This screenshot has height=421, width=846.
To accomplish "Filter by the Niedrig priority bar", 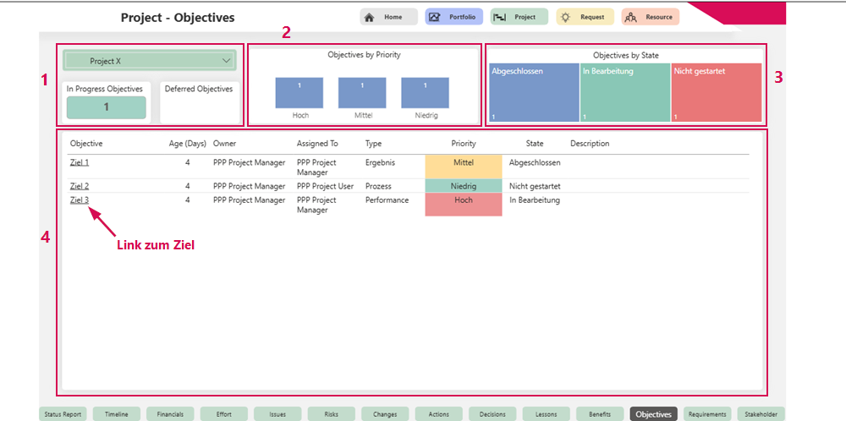I will (x=425, y=93).
